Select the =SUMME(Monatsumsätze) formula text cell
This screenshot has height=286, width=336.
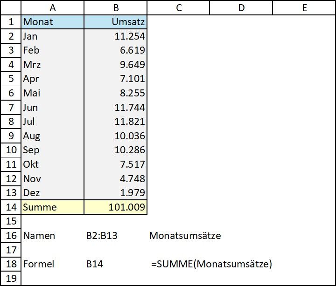click(x=211, y=264)
